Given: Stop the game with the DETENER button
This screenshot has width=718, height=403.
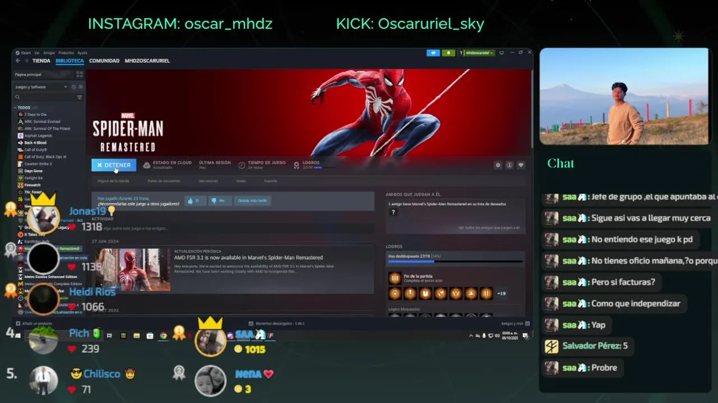Looking at the screenshot, I should click(x=114, y=165).
